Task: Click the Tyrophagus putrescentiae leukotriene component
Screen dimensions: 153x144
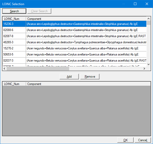Action: click(x=86, y=42)
